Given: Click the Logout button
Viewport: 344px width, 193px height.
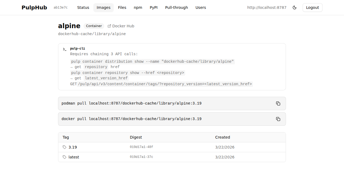Looking at the screenshot, I should [312, 8].
